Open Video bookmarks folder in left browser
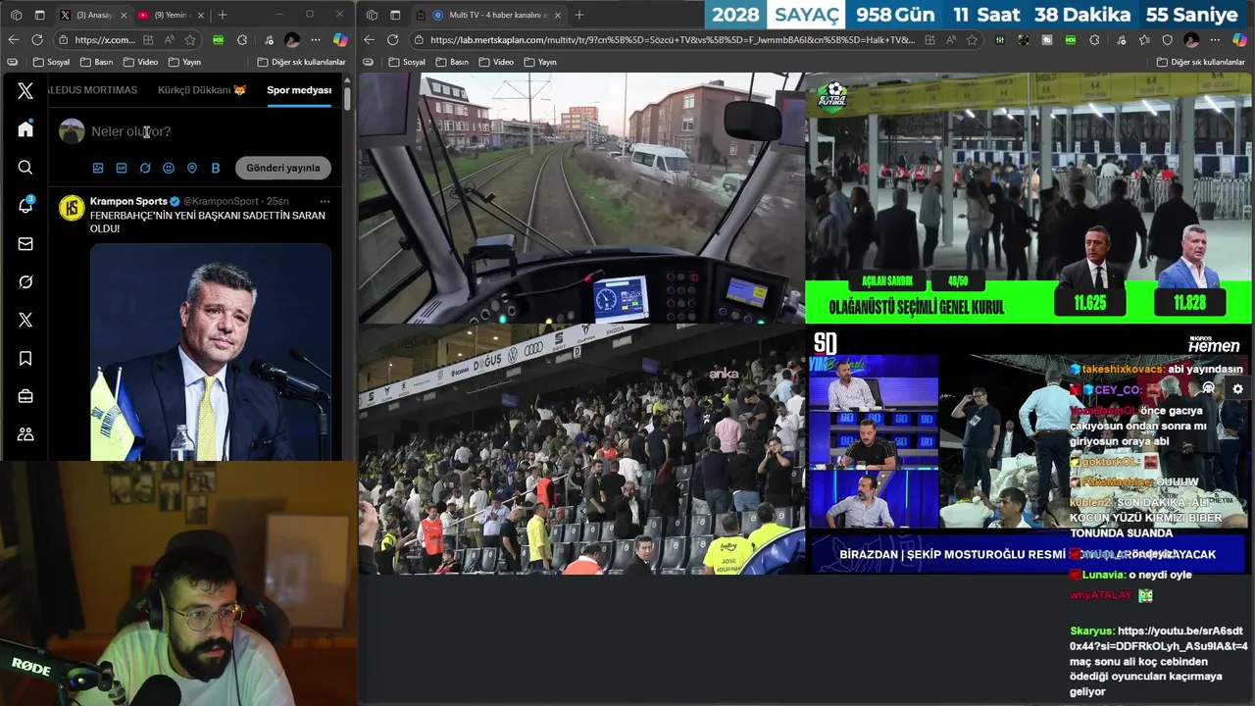 140,62
